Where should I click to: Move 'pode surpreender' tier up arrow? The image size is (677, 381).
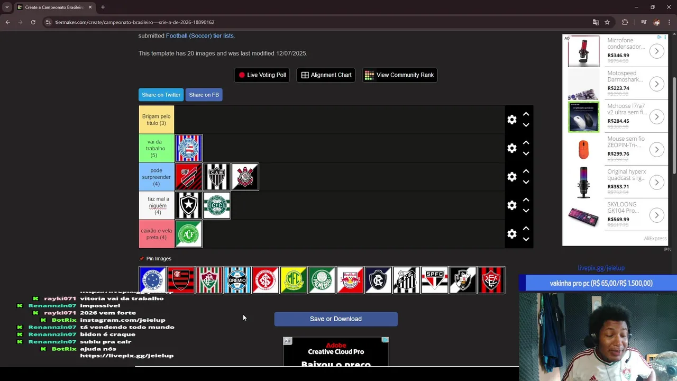(x=526, y=171)
